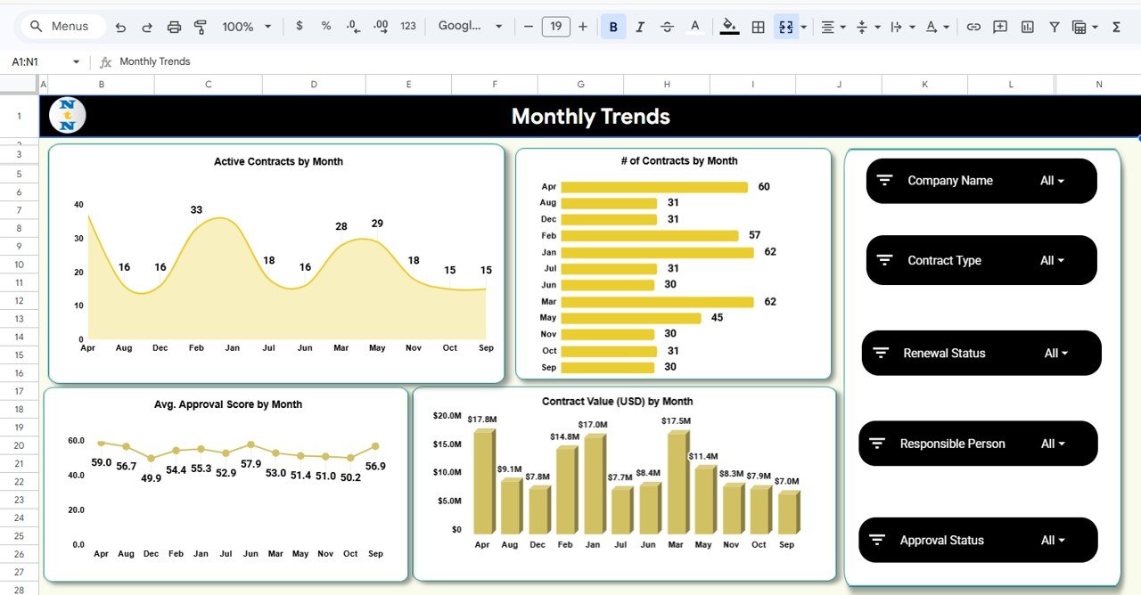The image size is (1141, 595).
Task: Toggle strikethrough formatting
Action: pyautogui.click(x=667, y=26)
